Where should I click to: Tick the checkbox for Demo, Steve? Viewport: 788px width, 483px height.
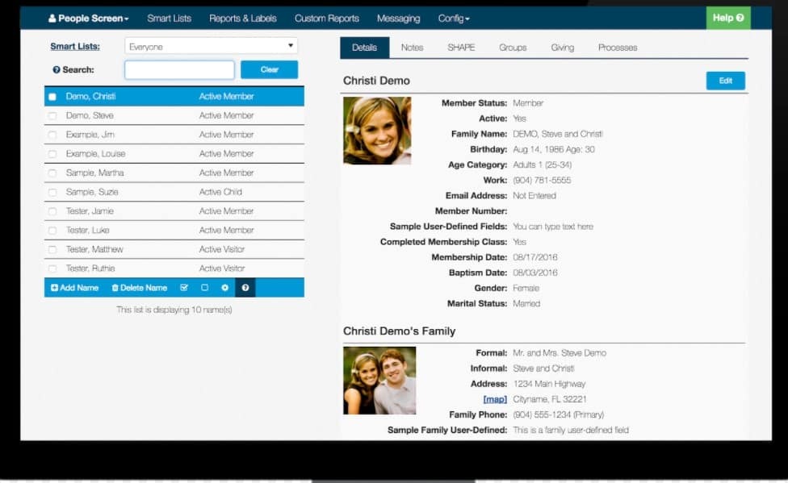point(52,116)
